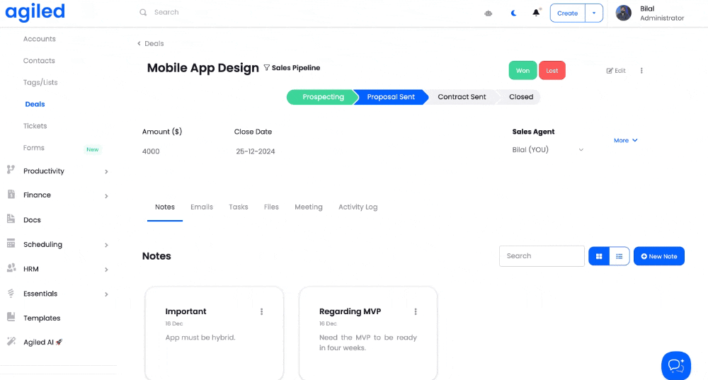Image resolution: width=708 pixels, height=380 pixels.
Task: Set stage to Contract Sent
Action: [x=462, y=97]
